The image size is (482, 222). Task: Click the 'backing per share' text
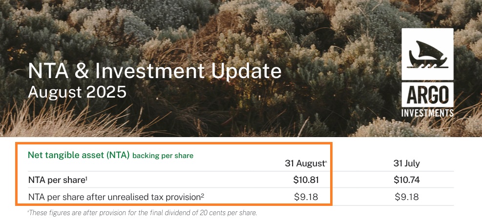pos(163,156)
